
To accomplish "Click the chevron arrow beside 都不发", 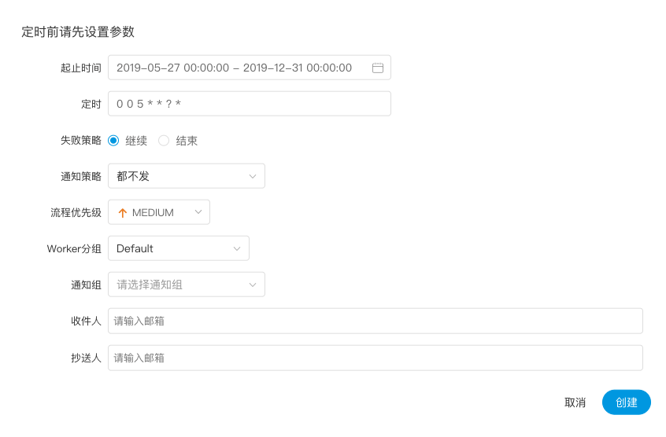I will 253,177.
